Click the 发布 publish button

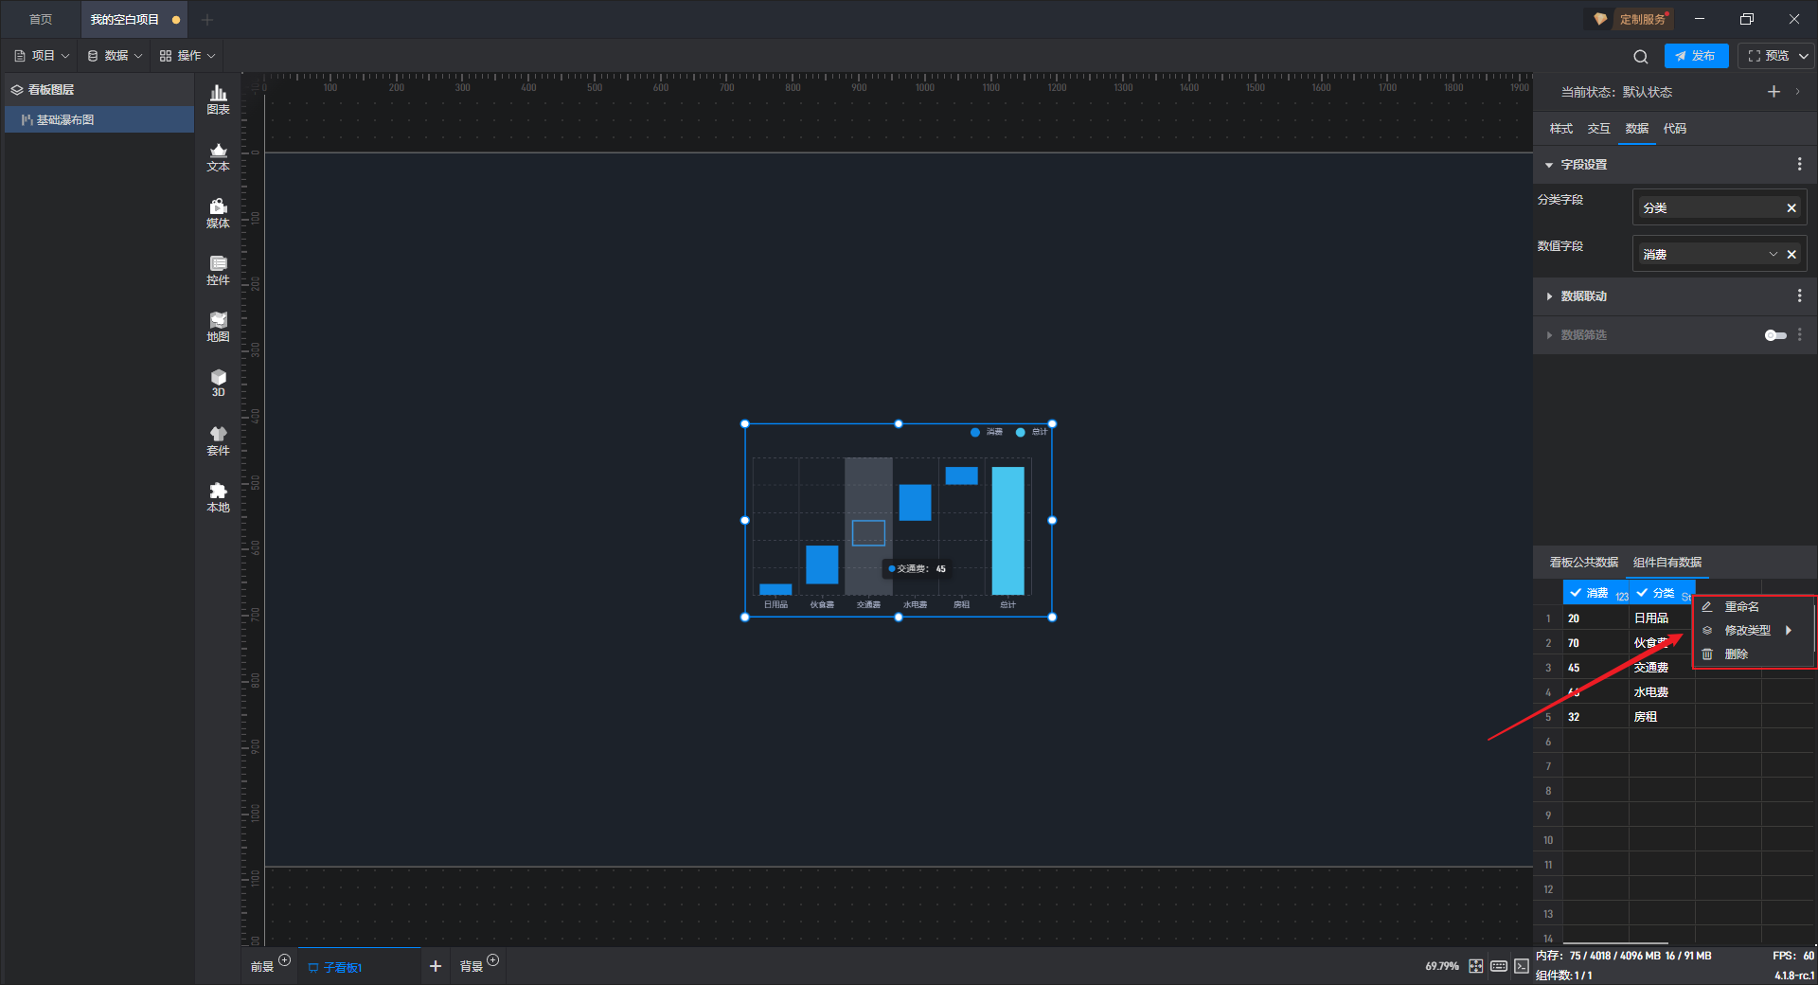point(1696,56)
